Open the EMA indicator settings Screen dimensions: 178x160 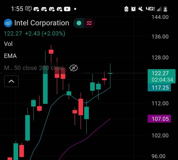10,56
